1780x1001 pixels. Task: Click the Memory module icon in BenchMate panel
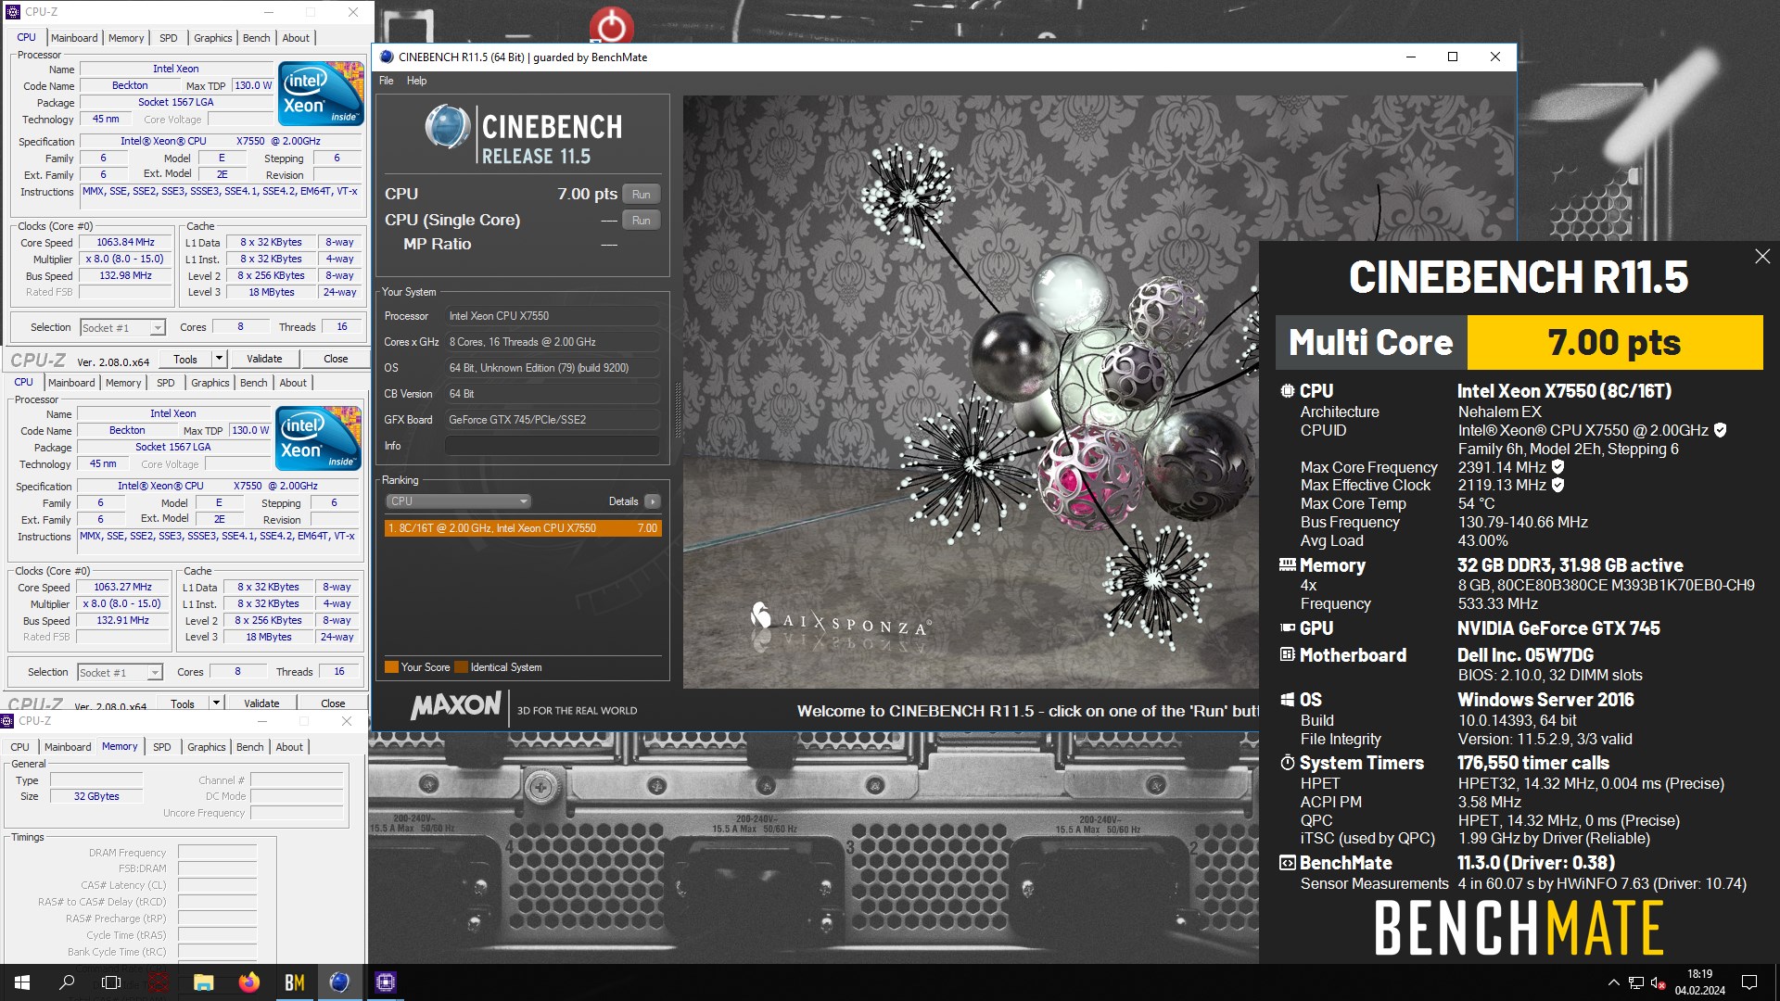(1287, 564)
